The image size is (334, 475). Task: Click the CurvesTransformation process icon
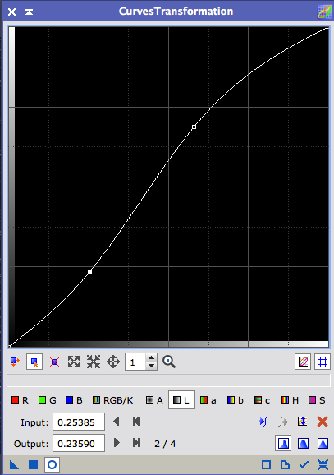click(x=324, y=12)
